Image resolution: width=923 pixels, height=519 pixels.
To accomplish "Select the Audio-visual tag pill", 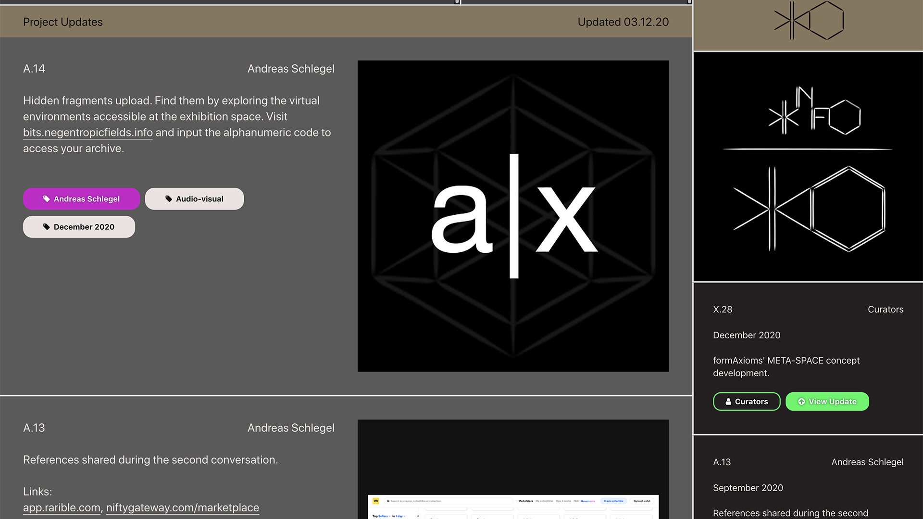I will click(x=194, y=199).
